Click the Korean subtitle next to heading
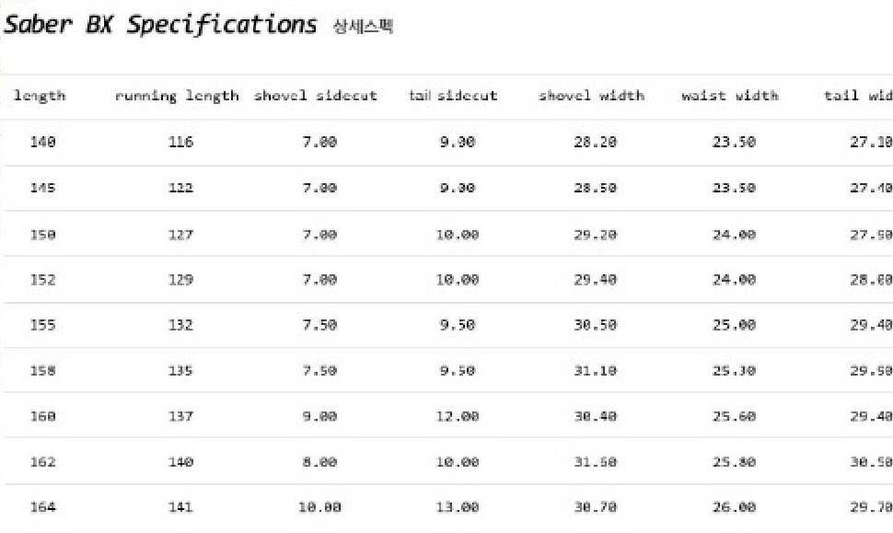Screen dimensions: 893x533 [x=364, y=26]
